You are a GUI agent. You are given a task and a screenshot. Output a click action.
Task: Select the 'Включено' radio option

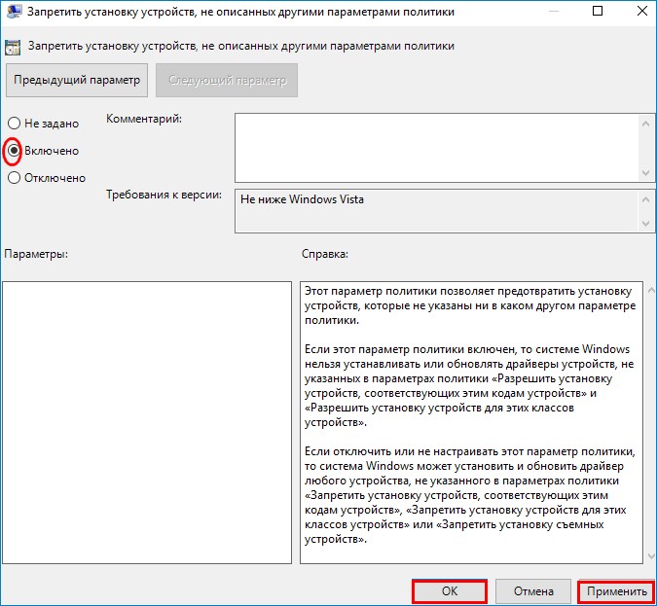(14, 151)
